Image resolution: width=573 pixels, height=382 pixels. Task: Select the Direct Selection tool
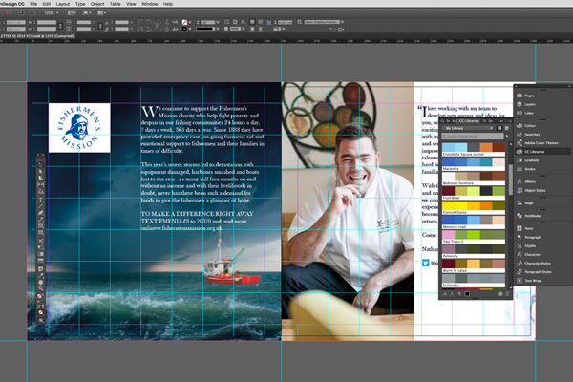40,172
